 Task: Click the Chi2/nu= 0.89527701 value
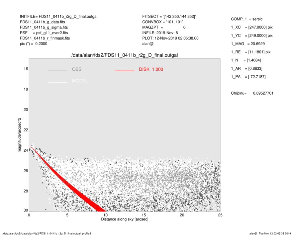[252, 93]
